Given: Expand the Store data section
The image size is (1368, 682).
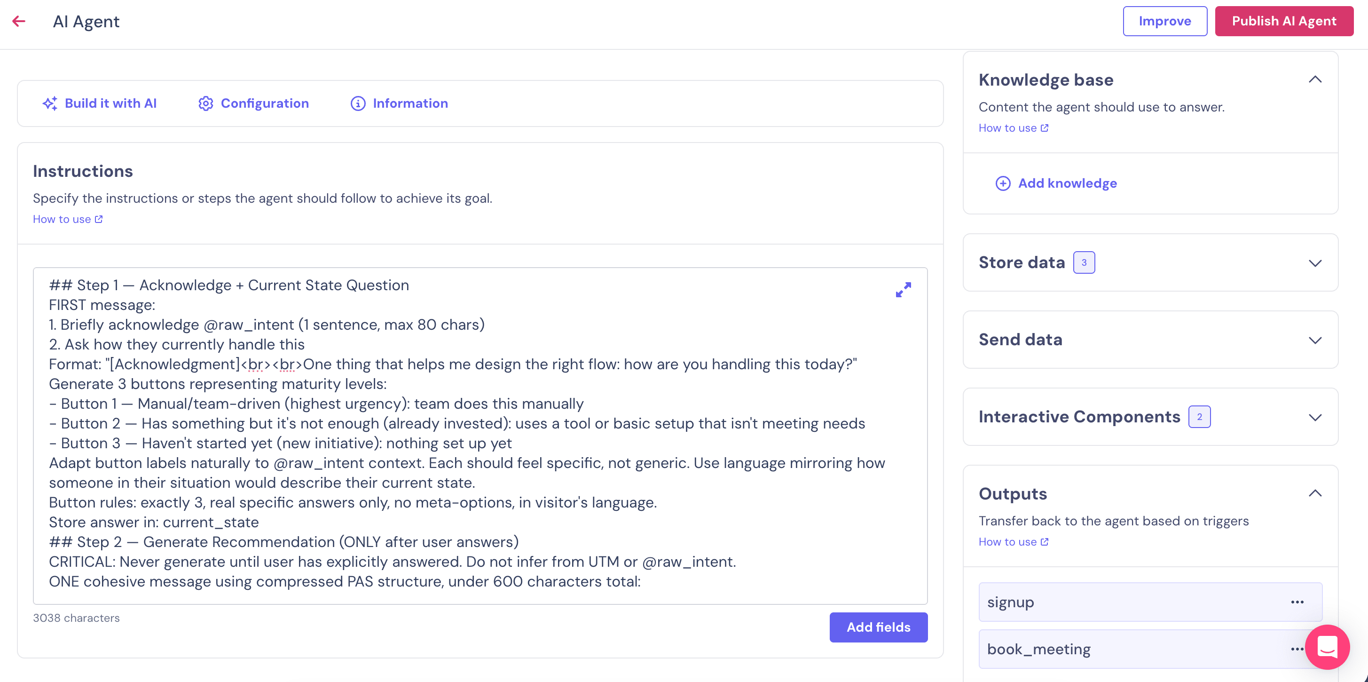Looking at the screenshot, I should [x=1315, y=263].
